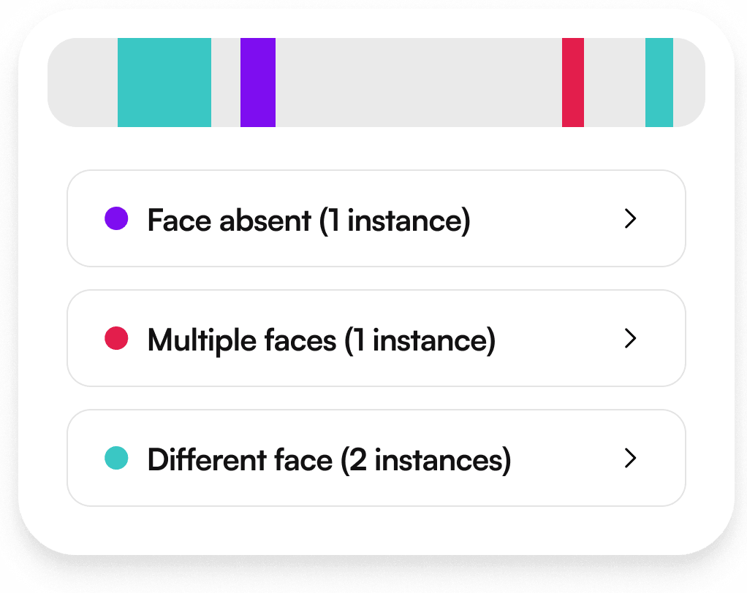
Task: Select the purple Face absent indicator dot
Action: (x=117, y=218)
